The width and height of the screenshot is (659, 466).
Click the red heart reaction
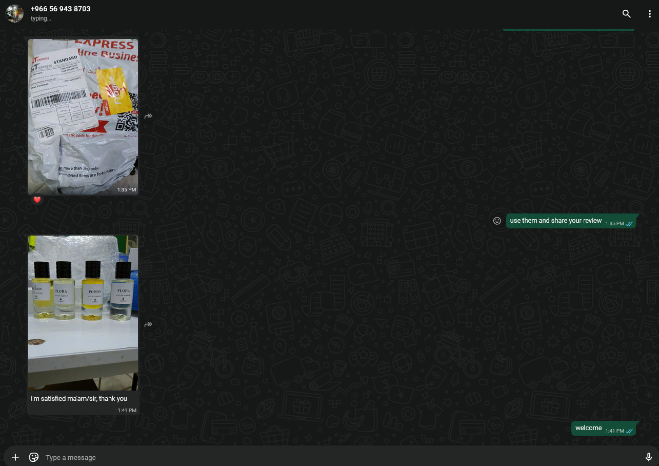[37, 200]
